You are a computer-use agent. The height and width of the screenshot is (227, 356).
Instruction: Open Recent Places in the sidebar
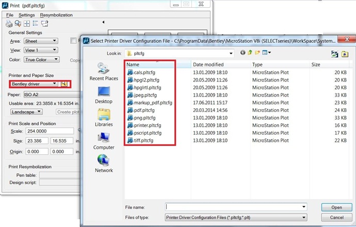coord(104,72)
